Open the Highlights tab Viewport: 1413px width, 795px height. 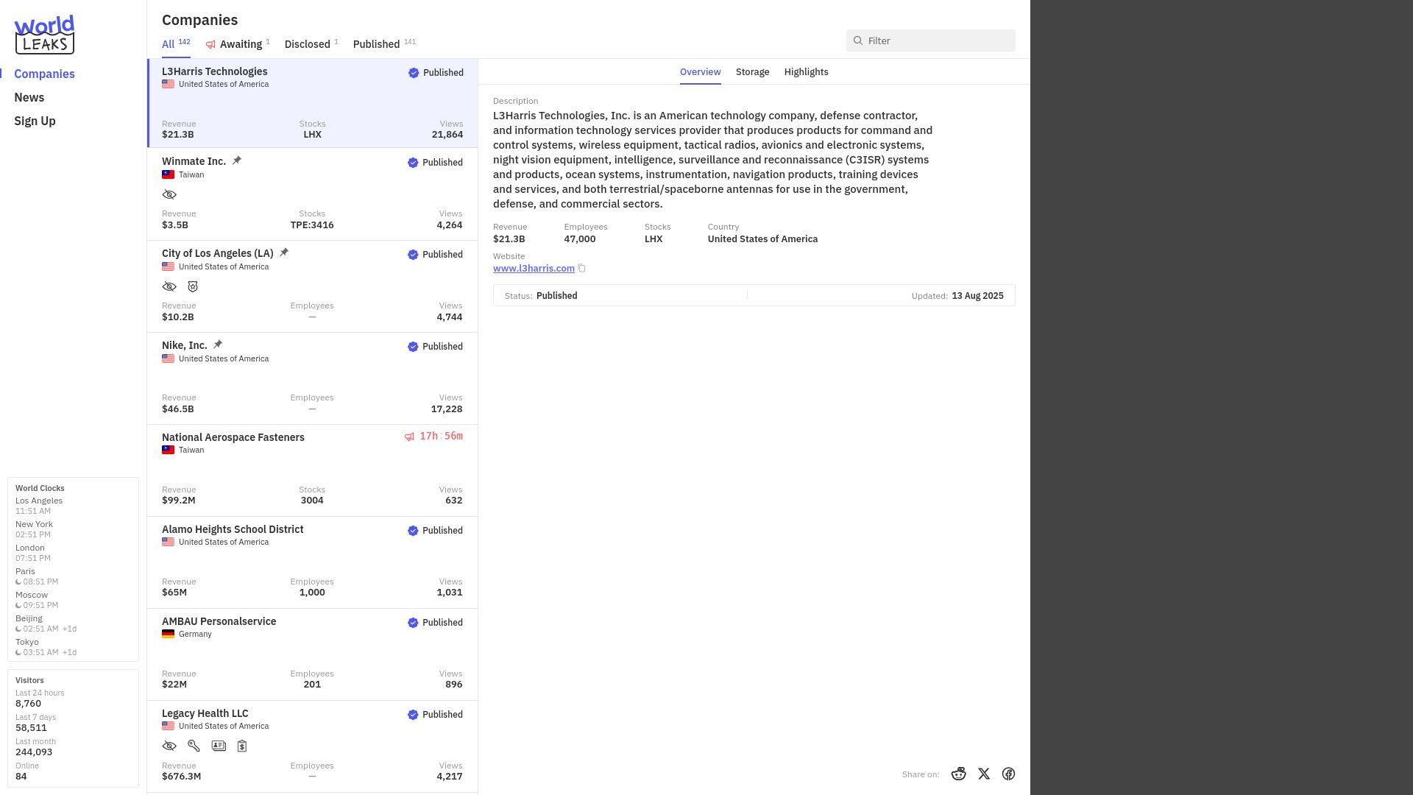(806, 72)
